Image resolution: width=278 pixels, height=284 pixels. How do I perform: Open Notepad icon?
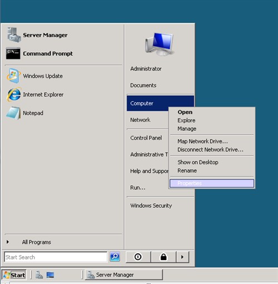pos(13,113)
